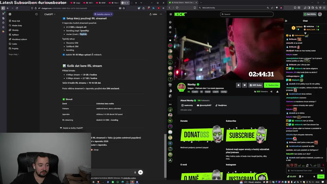327x184 pixels.
Task: Click Zdroje sources button
Action: point(95,150)
